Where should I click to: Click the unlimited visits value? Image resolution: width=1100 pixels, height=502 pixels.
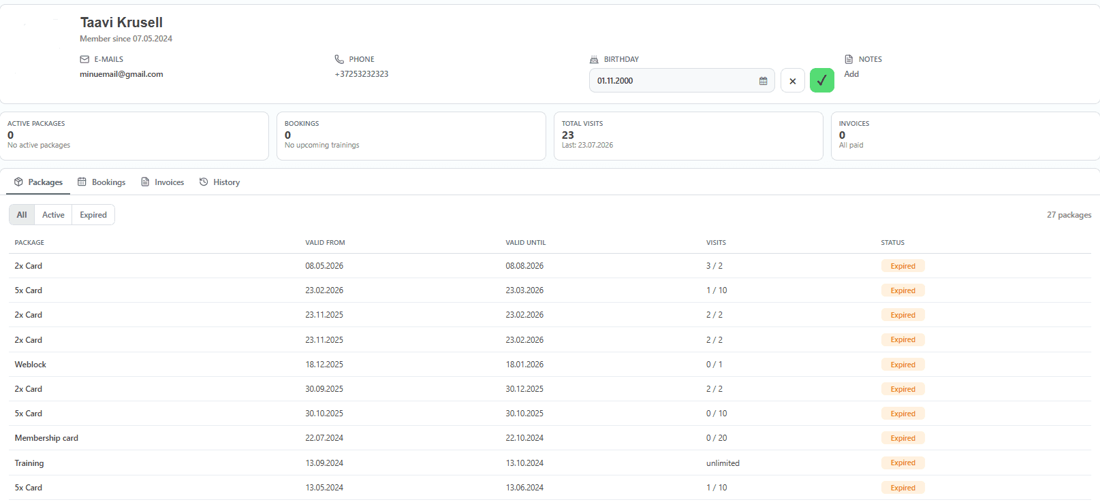pos(723,463)
